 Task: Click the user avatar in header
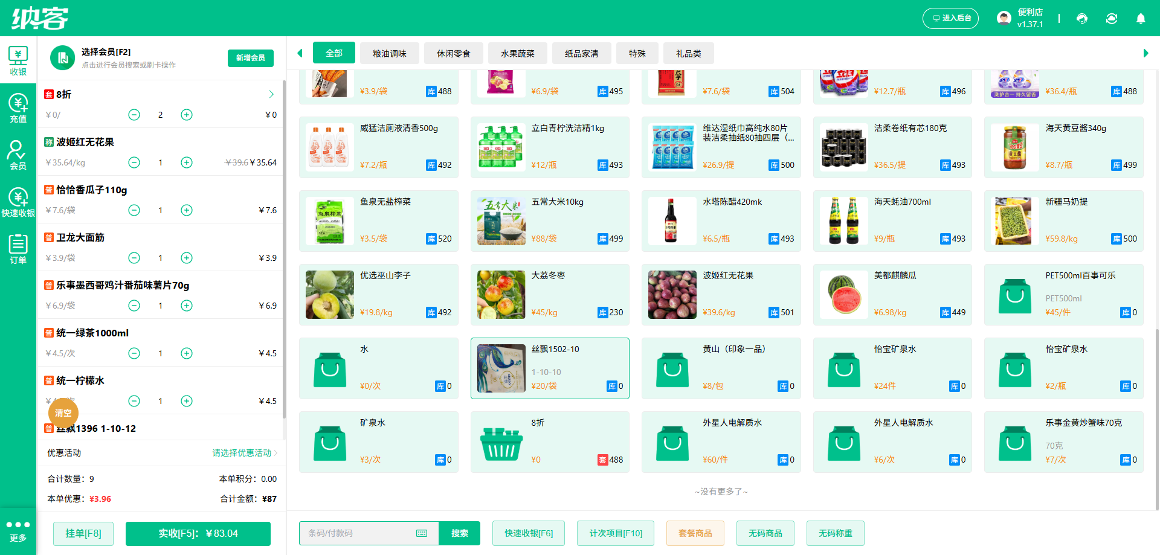pyautogui.click(x=1004, y=18)
